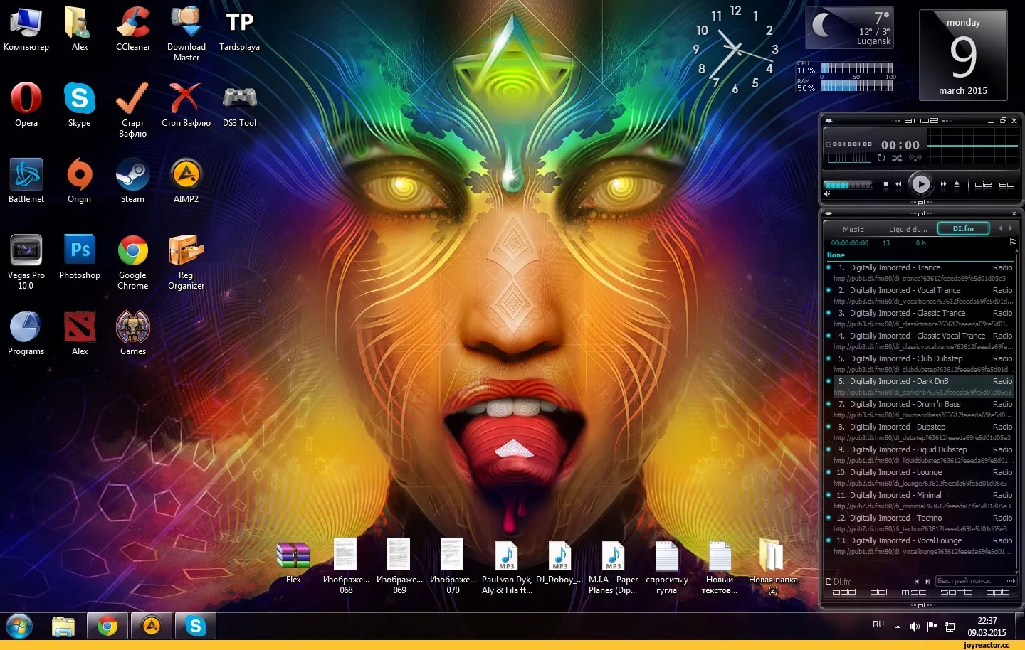Click the Windows Start button
This screenshot has height=650, width=1025.
(x=19, y=627)
